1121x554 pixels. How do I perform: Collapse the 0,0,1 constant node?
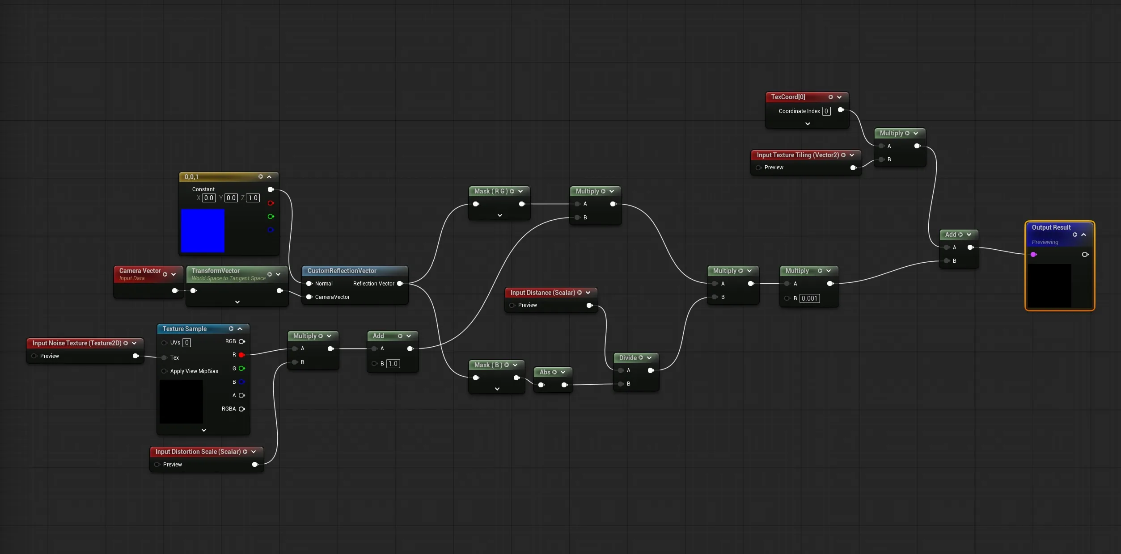point(269,177)
